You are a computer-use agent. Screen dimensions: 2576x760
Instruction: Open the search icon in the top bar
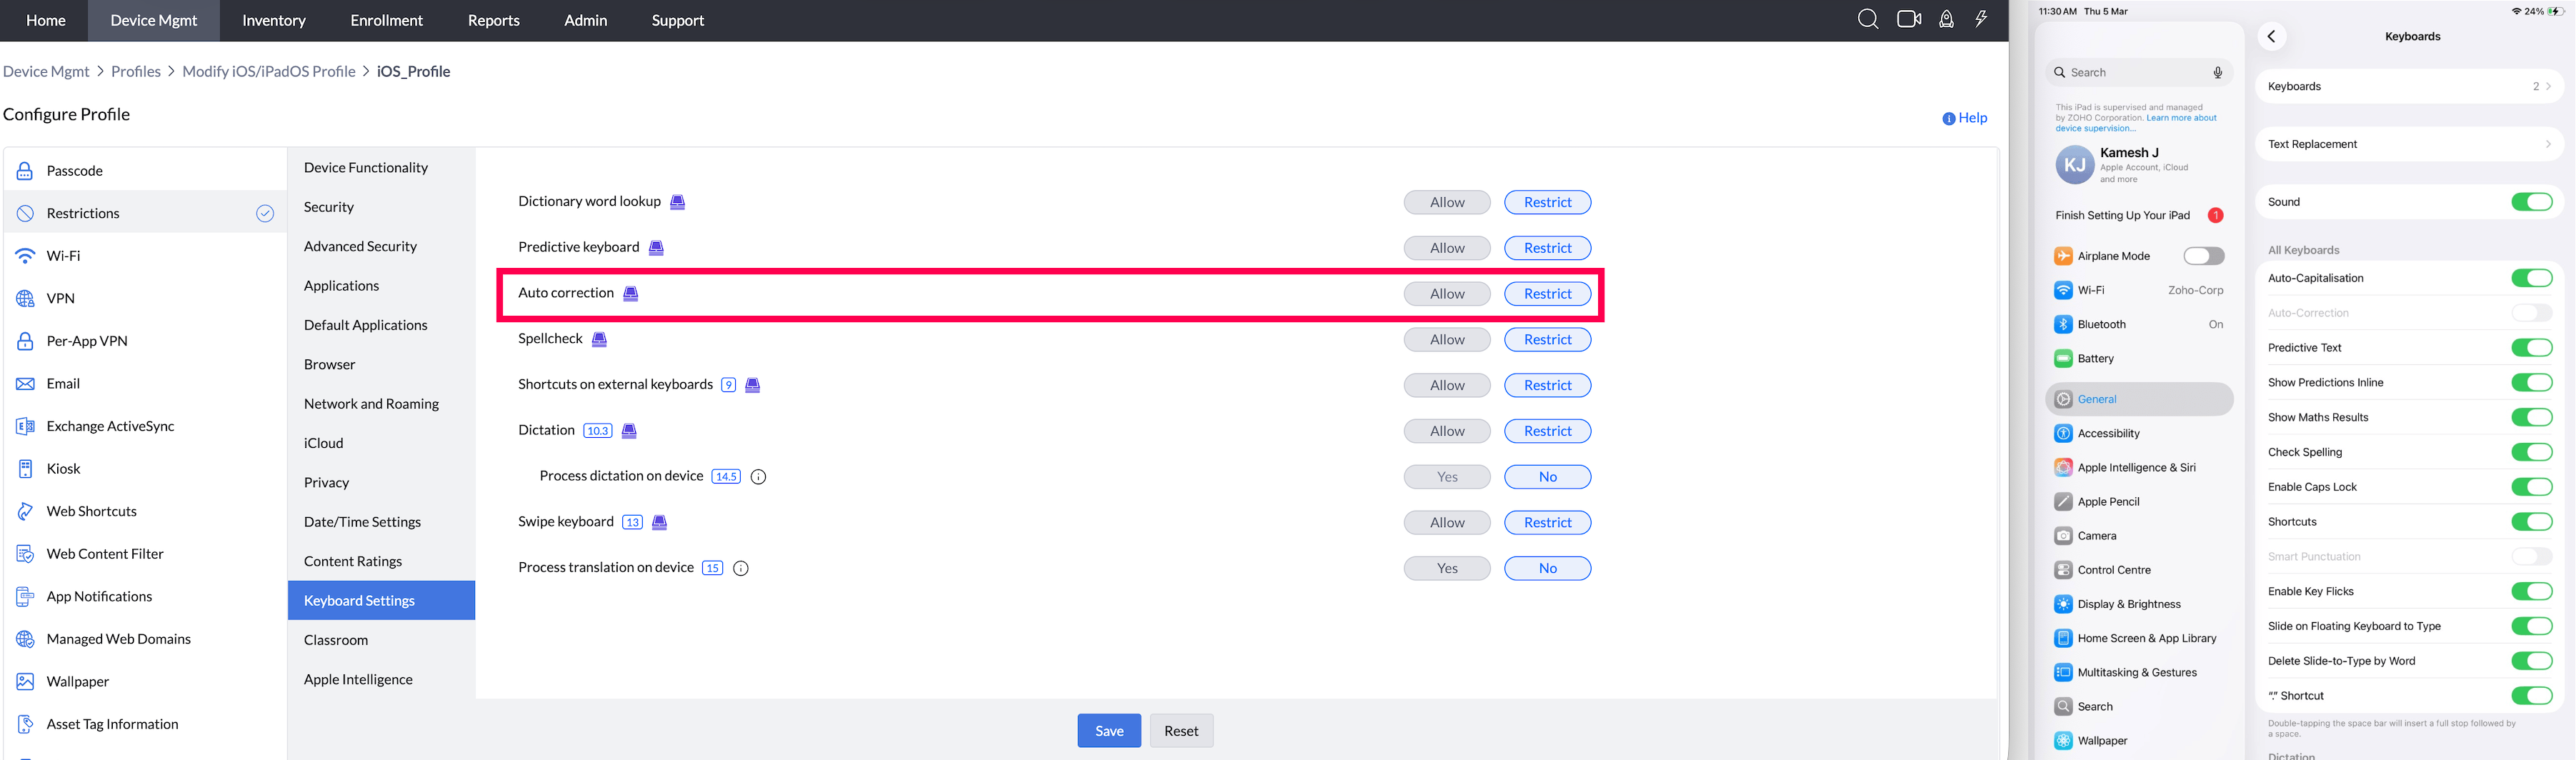(1867, 19)
